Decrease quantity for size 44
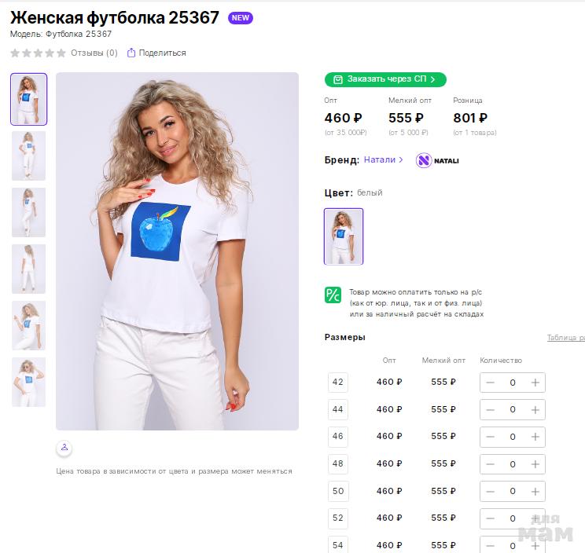The image size is (585, 553). [x=491, y=410]
